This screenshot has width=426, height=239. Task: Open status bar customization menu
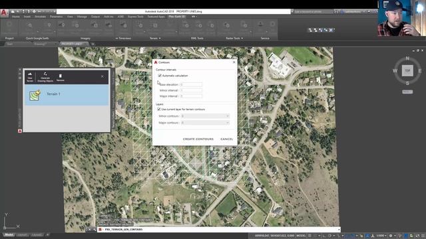click(423, 236)
